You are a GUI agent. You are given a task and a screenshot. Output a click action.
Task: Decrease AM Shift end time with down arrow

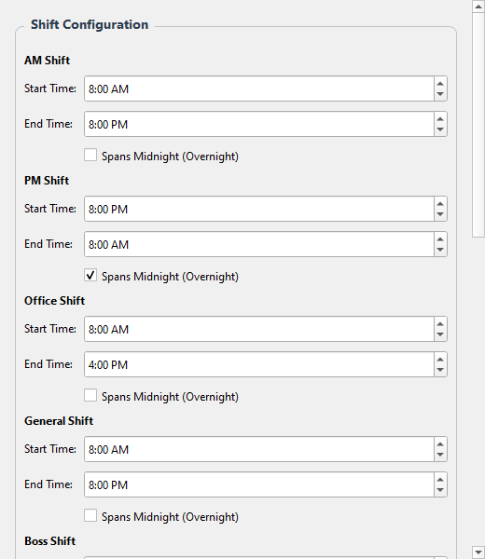pyautogui.click(x=440, y=130)
